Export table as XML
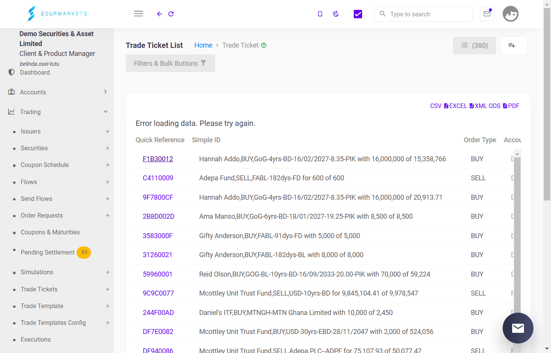Screen dimensions: 551x353 click(478, 106)
